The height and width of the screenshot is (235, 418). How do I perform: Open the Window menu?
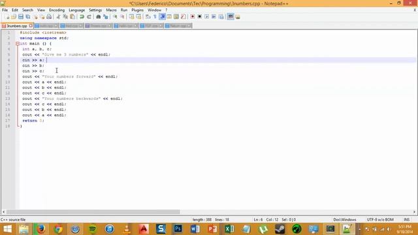[x=154, y=10]
